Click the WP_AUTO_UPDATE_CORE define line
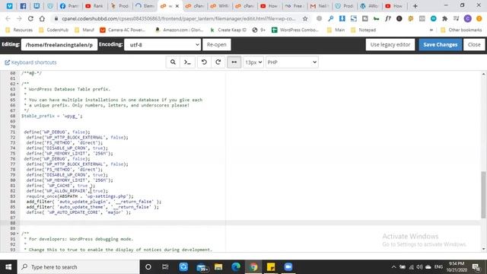 click(x=78, y=212)
